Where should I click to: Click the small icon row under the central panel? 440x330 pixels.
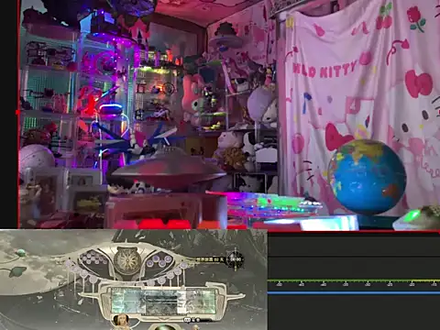click(x=192, y=320)
